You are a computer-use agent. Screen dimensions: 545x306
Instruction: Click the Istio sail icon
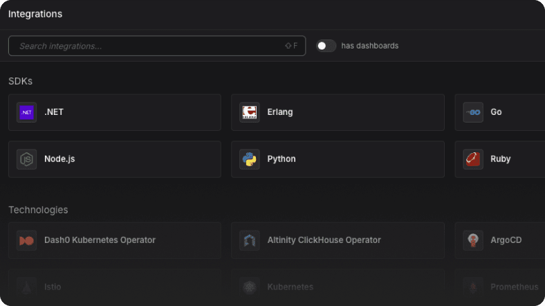[27, 287]
